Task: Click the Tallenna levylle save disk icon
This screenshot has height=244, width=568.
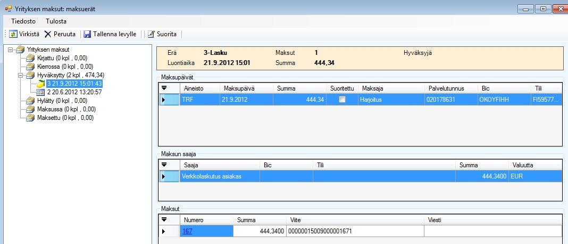Action: [x=87, y=34]
